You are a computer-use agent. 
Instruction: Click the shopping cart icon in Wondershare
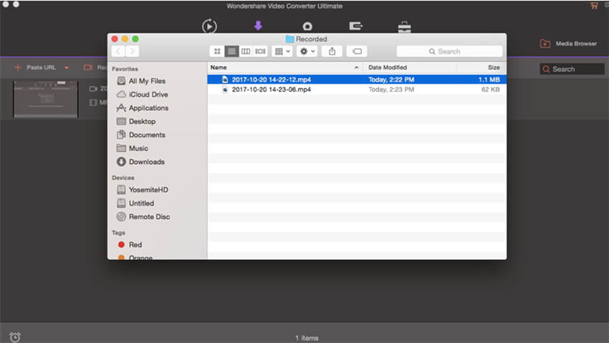(x=594, y=6)
